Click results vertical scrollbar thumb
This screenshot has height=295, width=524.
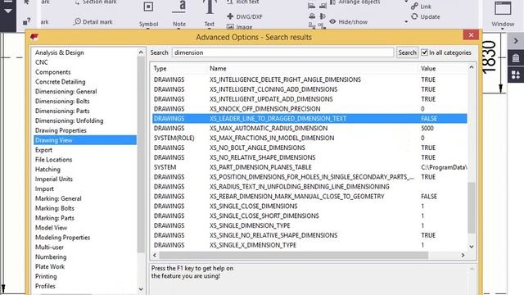tap(472, 207)
